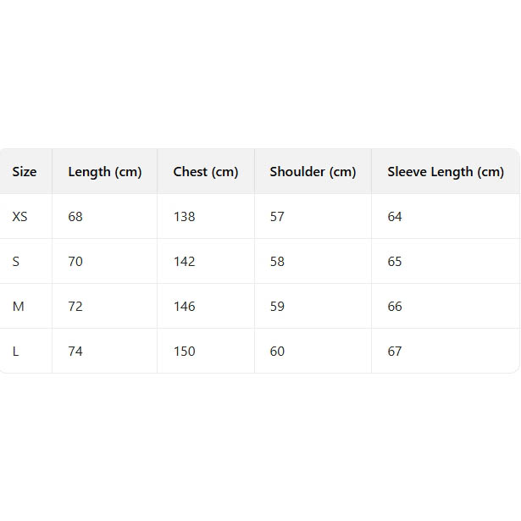521x521 pixels.
Task: Click the Sleeve Length (cm) header
Action: (446, 172)
